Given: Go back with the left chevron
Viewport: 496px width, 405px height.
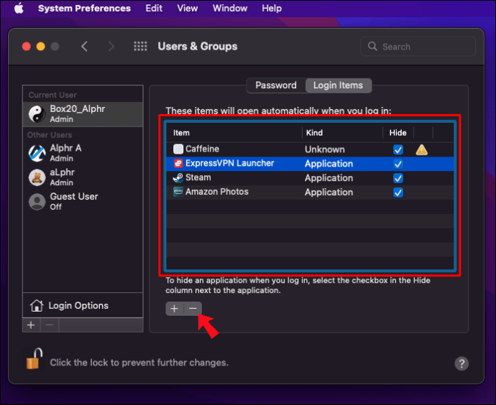Looking at the screenshot, I should [x=84, y=47].
